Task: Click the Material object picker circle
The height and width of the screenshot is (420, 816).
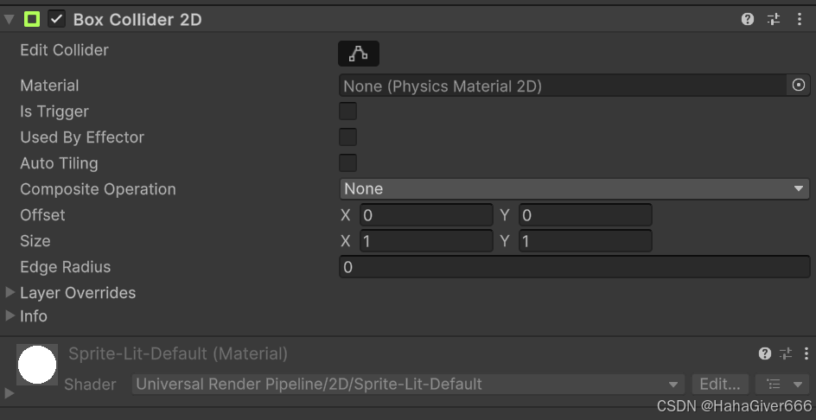Action: pos(799,85)
